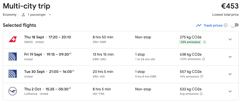Click info icon beside +23% emissions
The image size is (241, 103).
click(203, 59)
